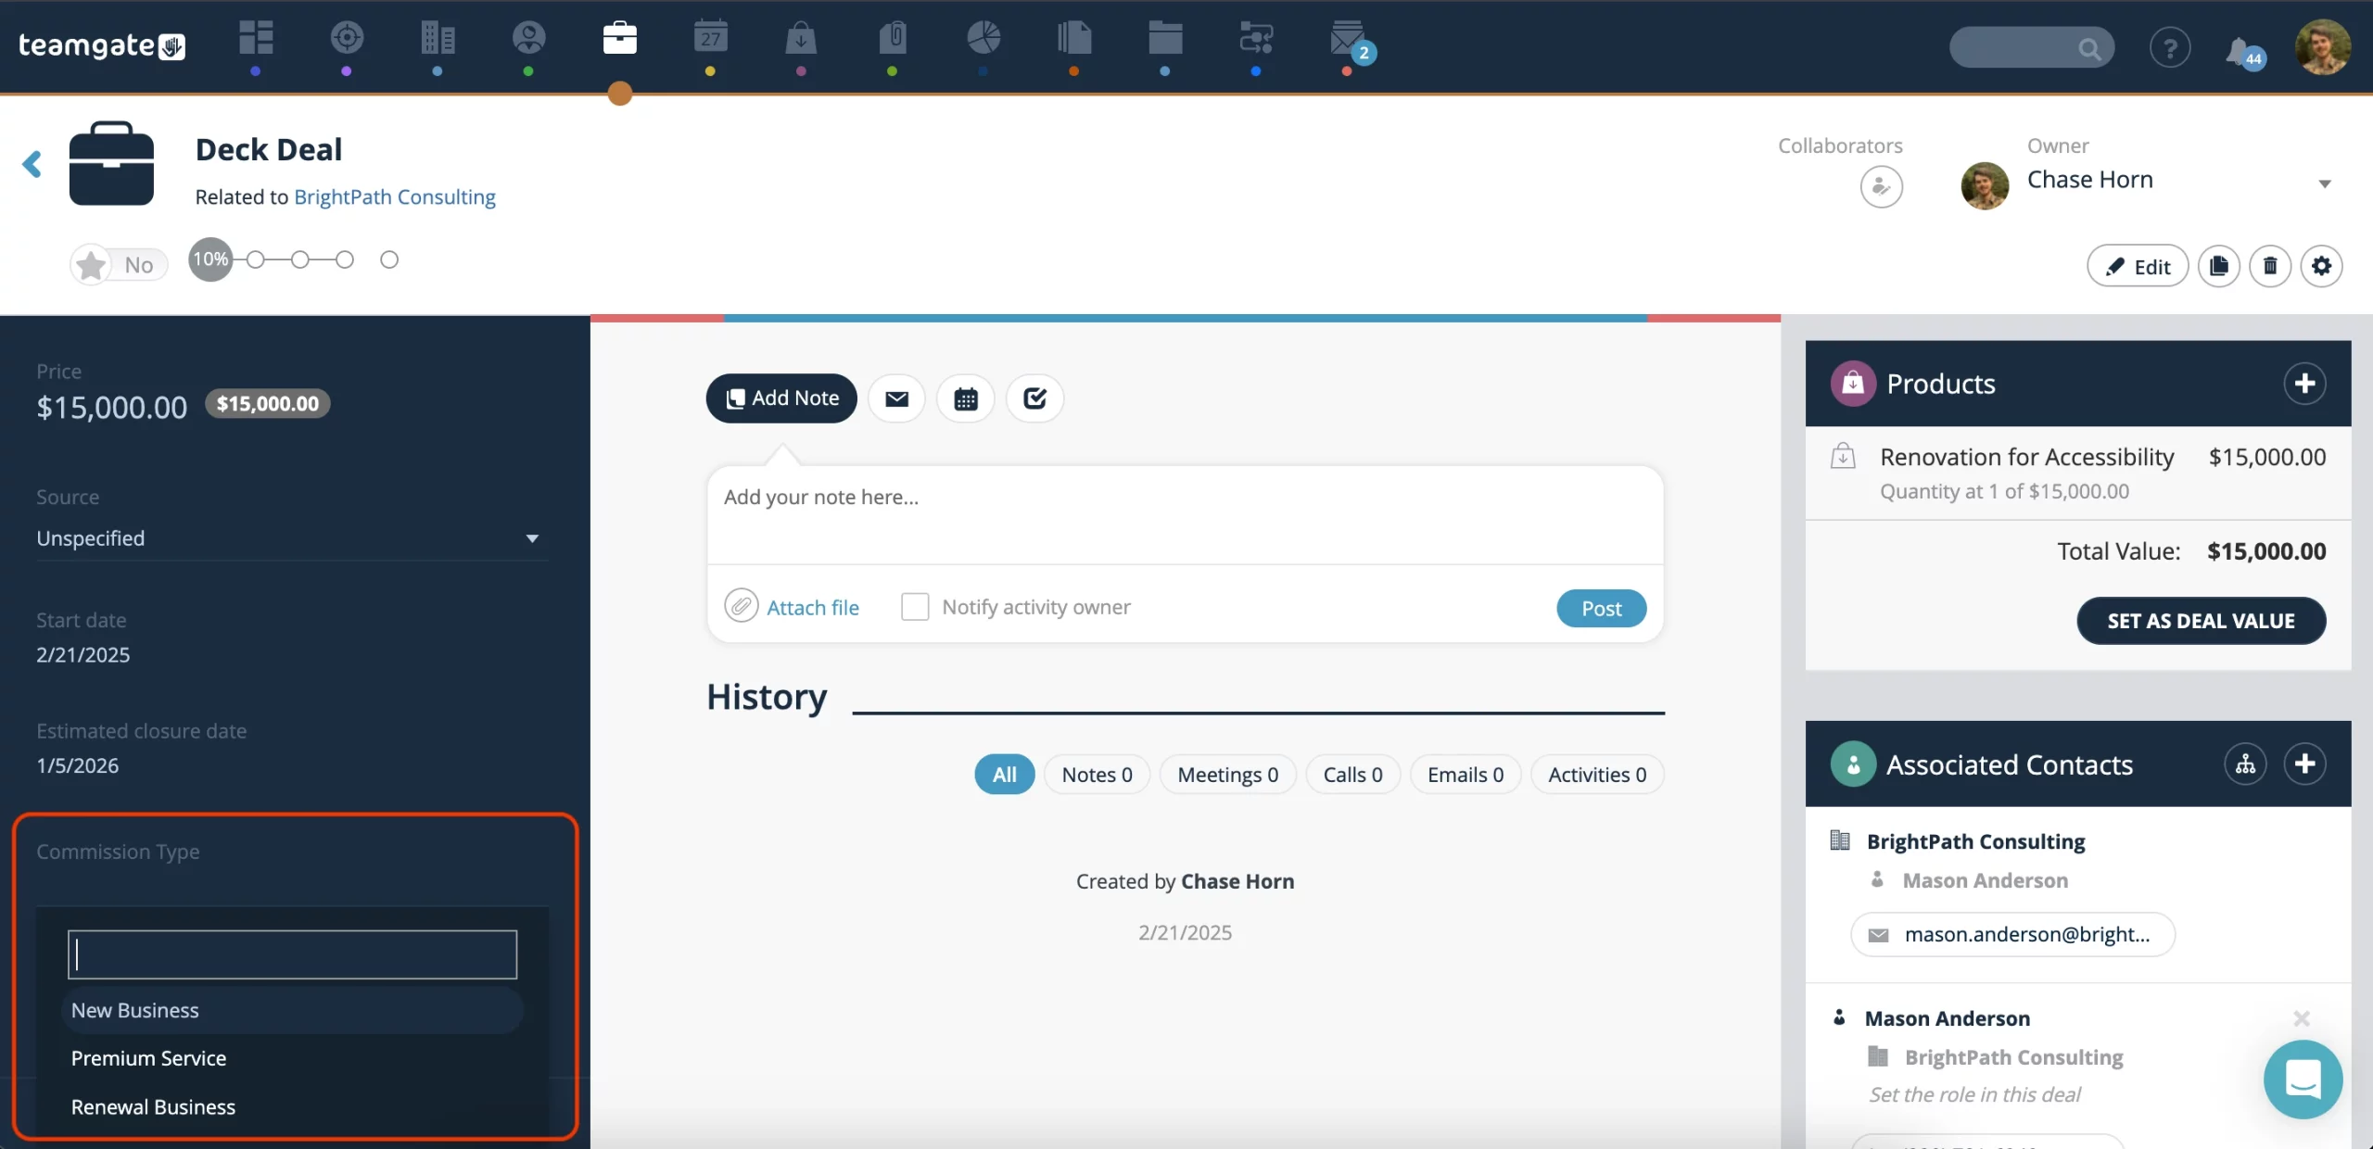Open the Owner dropdown arrow
Screen dimensions: 2373x1149
(x=2324, y=183)
